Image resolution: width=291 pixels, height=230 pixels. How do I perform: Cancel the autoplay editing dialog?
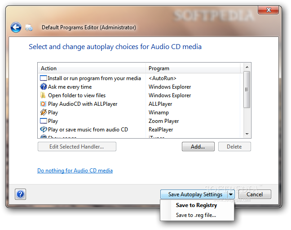click(x=255, y=194)
